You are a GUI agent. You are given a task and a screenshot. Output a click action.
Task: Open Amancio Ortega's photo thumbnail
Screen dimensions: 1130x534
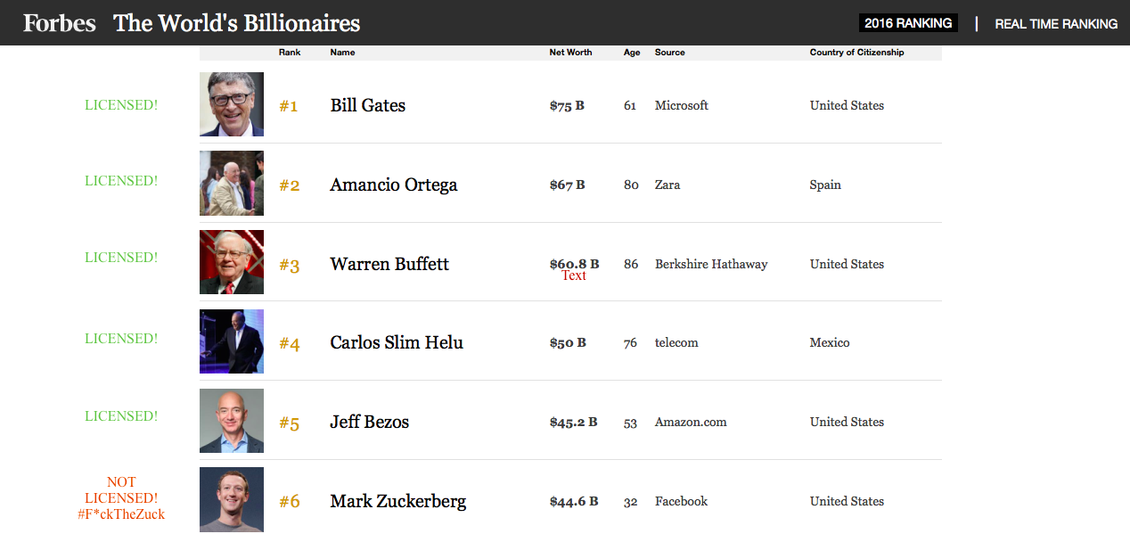[232, 184]
